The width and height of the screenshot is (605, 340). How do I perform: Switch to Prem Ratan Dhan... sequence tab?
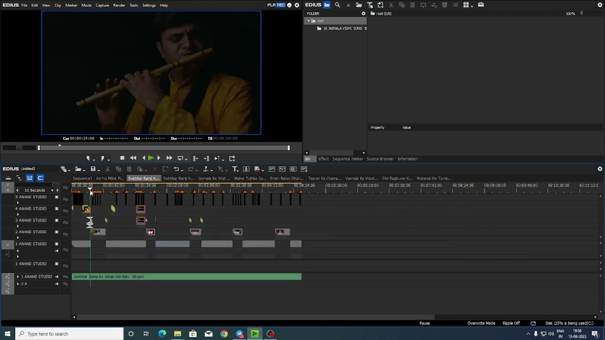pyautogui.click(x=287, y=178)
